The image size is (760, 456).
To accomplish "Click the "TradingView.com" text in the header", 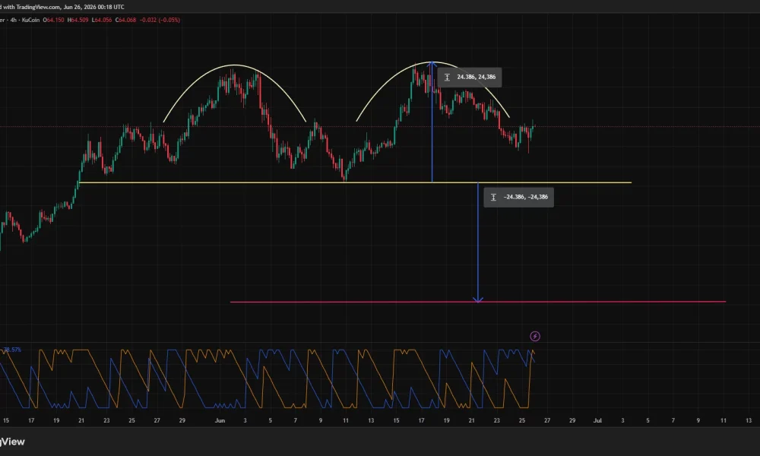I will pos(38,7).
